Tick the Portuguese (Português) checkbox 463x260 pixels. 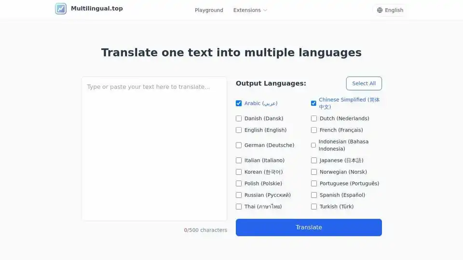click(314, 183)
